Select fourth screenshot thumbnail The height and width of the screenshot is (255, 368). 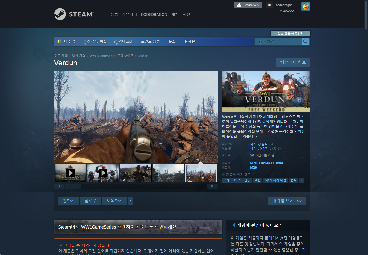[168, 173]
